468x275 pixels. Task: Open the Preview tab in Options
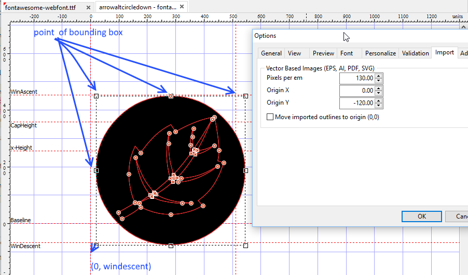tap(323, 53)
